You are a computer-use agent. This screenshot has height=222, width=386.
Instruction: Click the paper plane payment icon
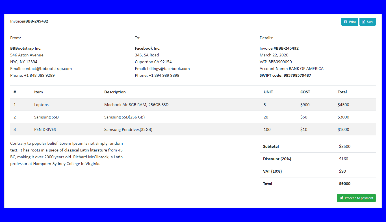[x=341, y=198]
